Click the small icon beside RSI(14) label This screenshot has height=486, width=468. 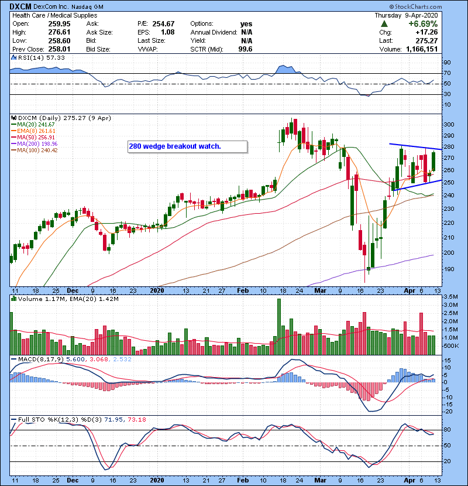click(13, 59)
